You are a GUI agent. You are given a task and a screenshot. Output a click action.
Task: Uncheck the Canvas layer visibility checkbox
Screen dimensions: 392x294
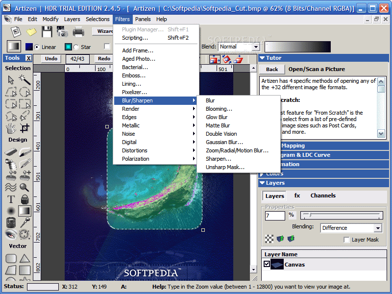(x=267, y=264)
